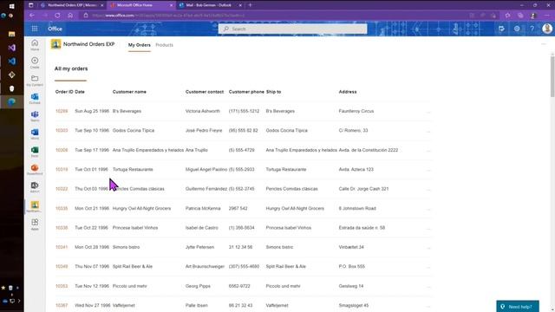Switch to the Northwind Orders EXP browser tab
The image size is (555, 312).
(72, 5)
